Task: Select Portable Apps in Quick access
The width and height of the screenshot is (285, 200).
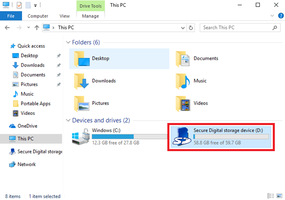Action: pyautogui.click(x=35, y=103)
